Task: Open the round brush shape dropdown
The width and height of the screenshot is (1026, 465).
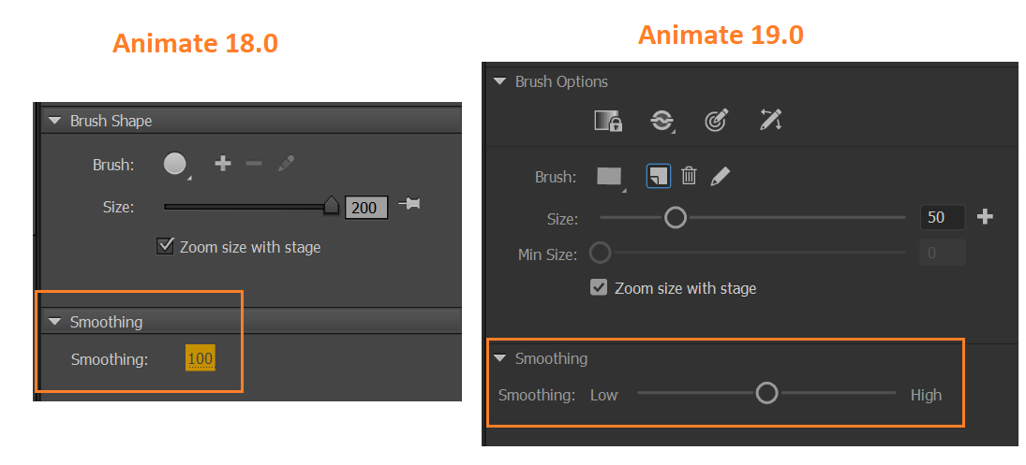Action: pos(176,165)
